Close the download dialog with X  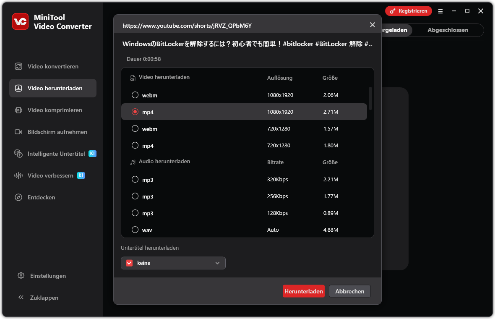pos(373,25)
